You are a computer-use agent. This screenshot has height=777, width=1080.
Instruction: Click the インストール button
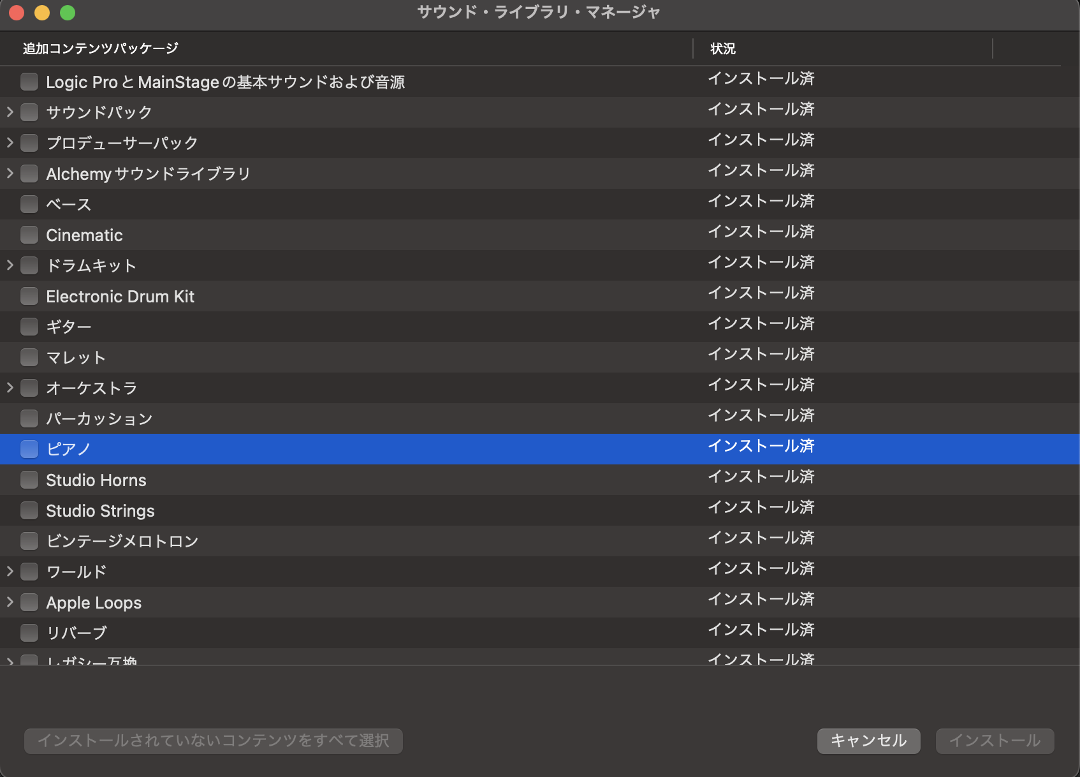pyautogui.click(x=995, y=741)
